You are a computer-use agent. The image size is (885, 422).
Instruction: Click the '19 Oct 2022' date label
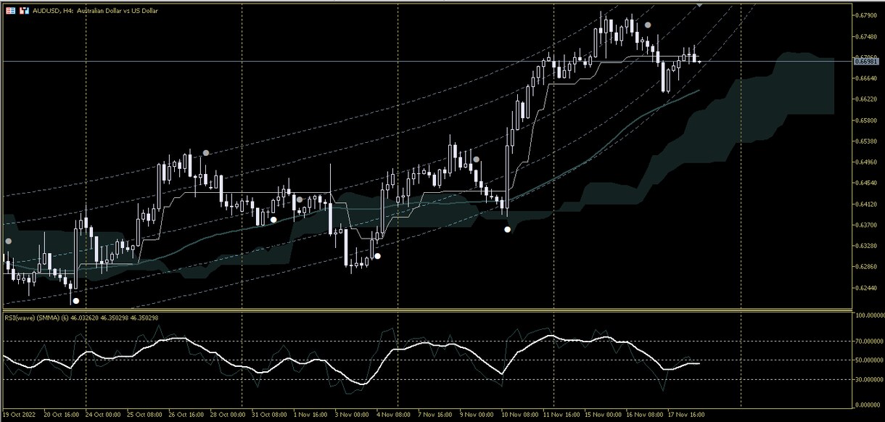19,416
